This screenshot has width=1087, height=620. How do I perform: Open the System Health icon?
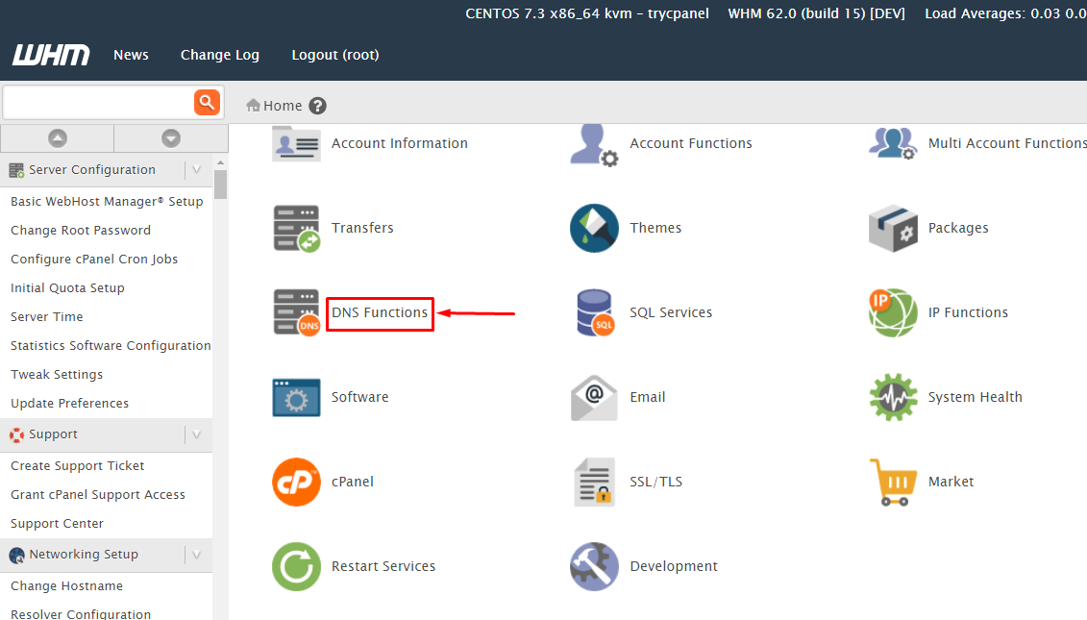(x=892, y=396)
